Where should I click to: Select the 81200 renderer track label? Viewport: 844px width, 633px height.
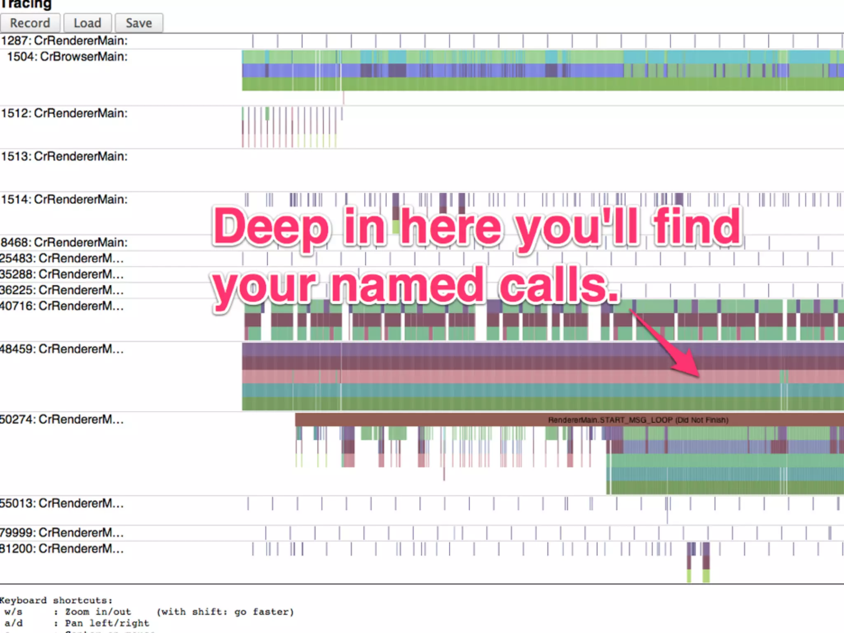coord(62,549)
